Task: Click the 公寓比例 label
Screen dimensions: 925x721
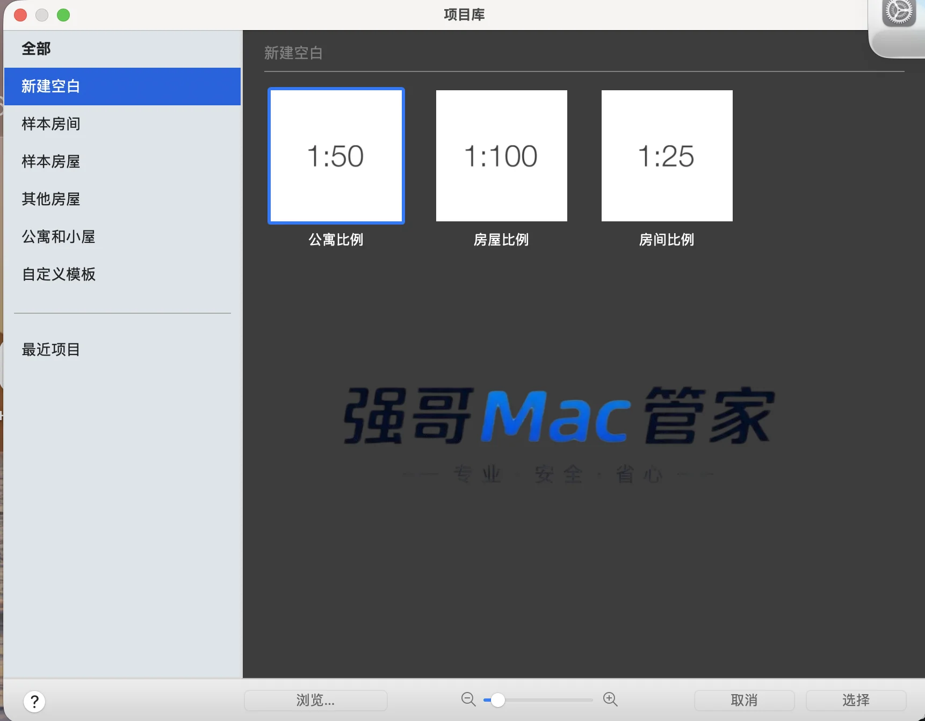Action: tap(336, 240)
